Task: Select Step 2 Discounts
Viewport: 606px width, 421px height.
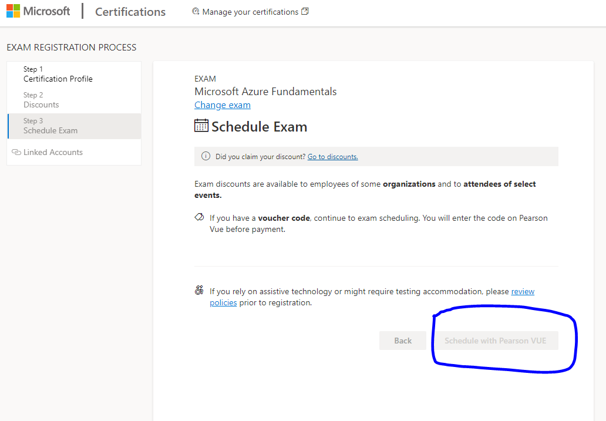Action: [74, 100]
